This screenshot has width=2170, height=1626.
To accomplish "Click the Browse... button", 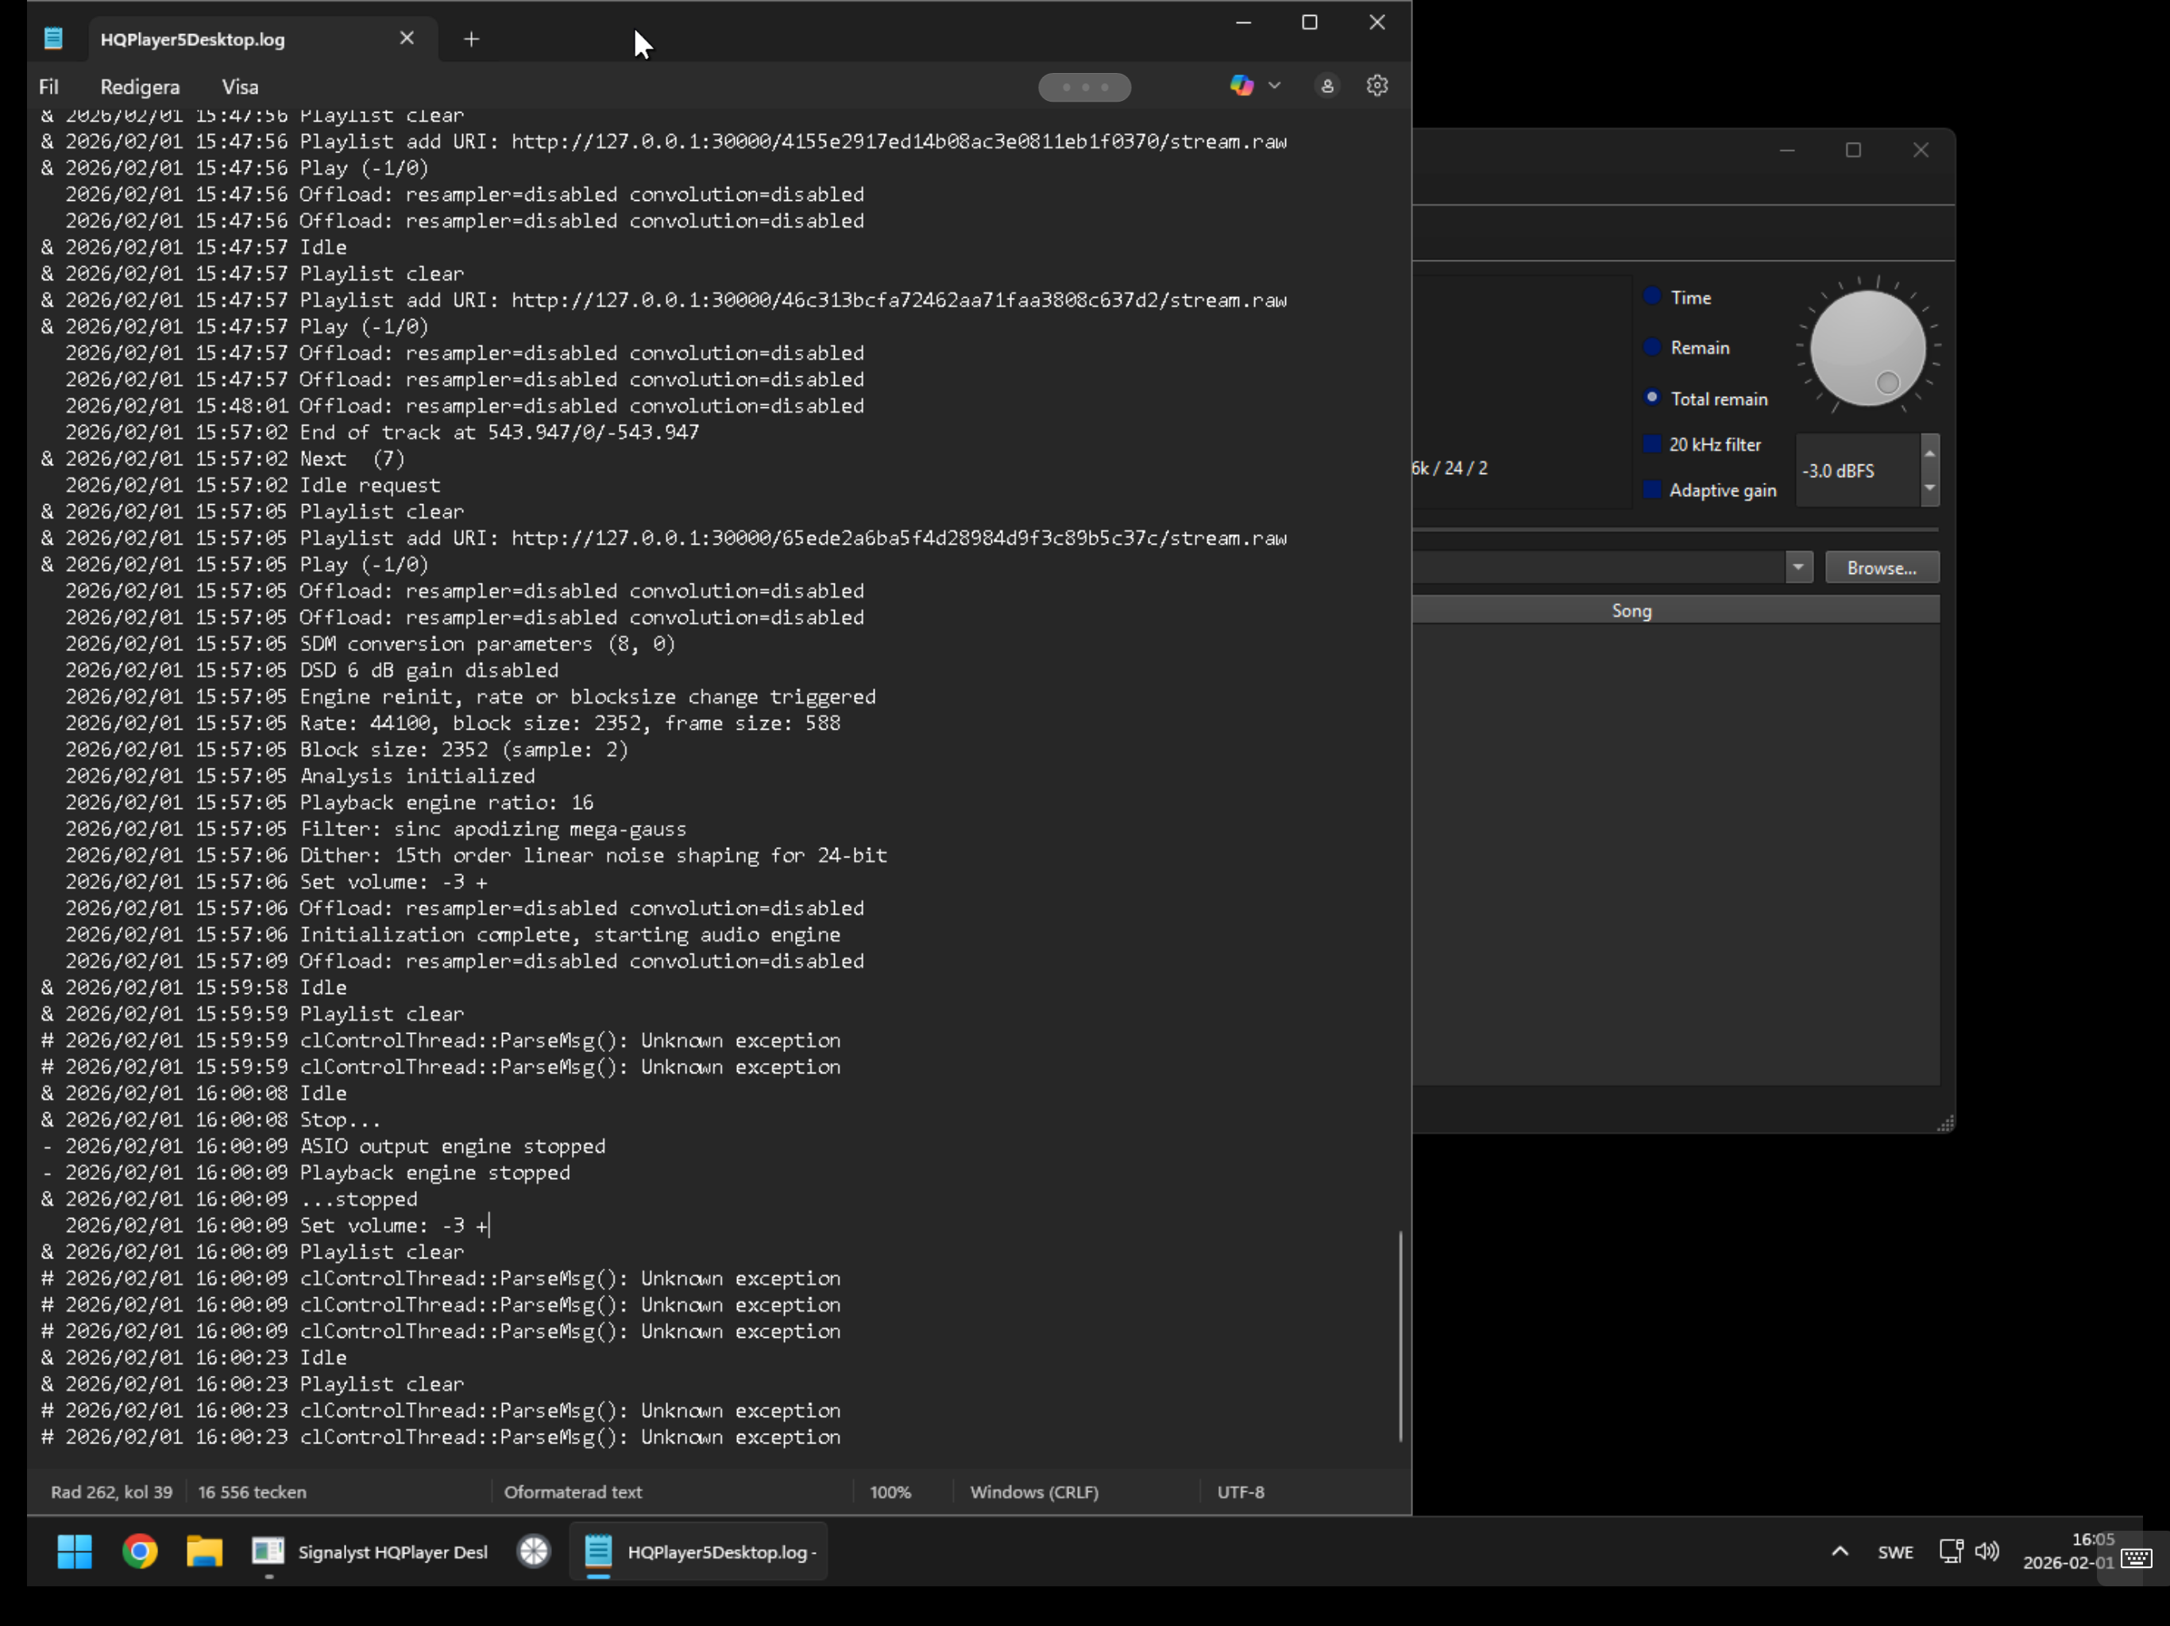I will point(1881,568).
